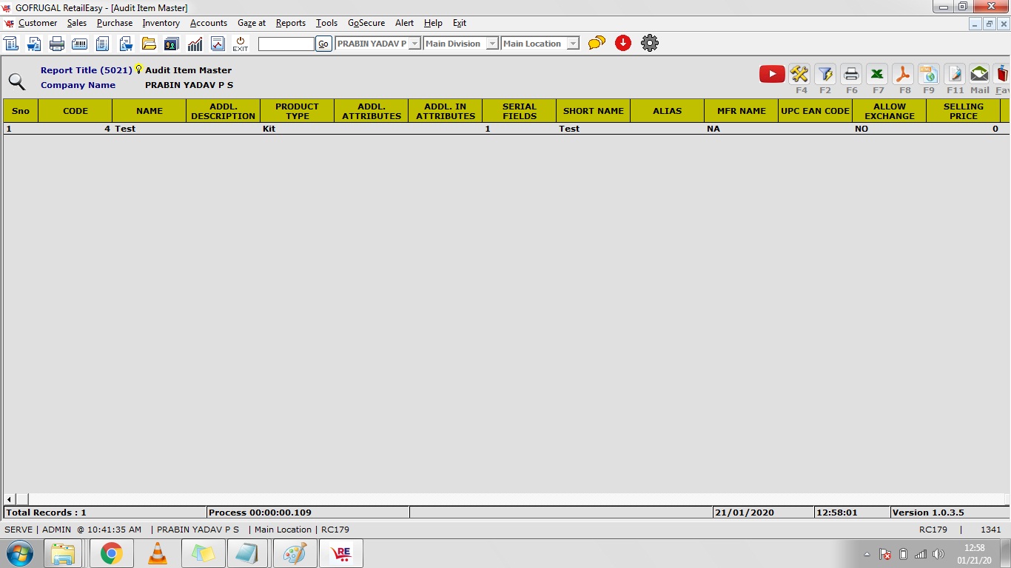This screenshot has height=568, width=1011.
Task: Export report to PDF (F8)
Action: [903, 74]
